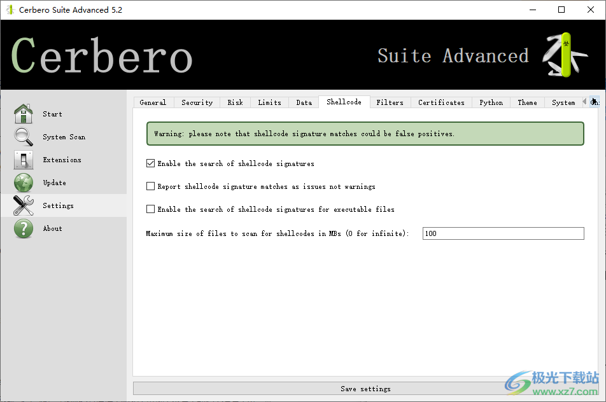Click the Update globe icon
Image resolution: width=606 pixels, height=402 pixels.
tap(24, 183)
